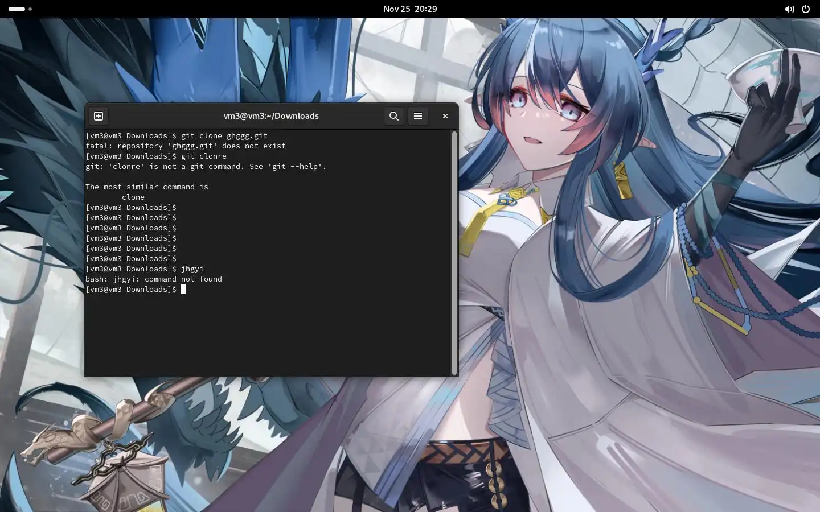The width and height of the screenshot is (820, 512).
Task: Click terminal title vm3@vm3:~/Downloads
Action: 271,116
